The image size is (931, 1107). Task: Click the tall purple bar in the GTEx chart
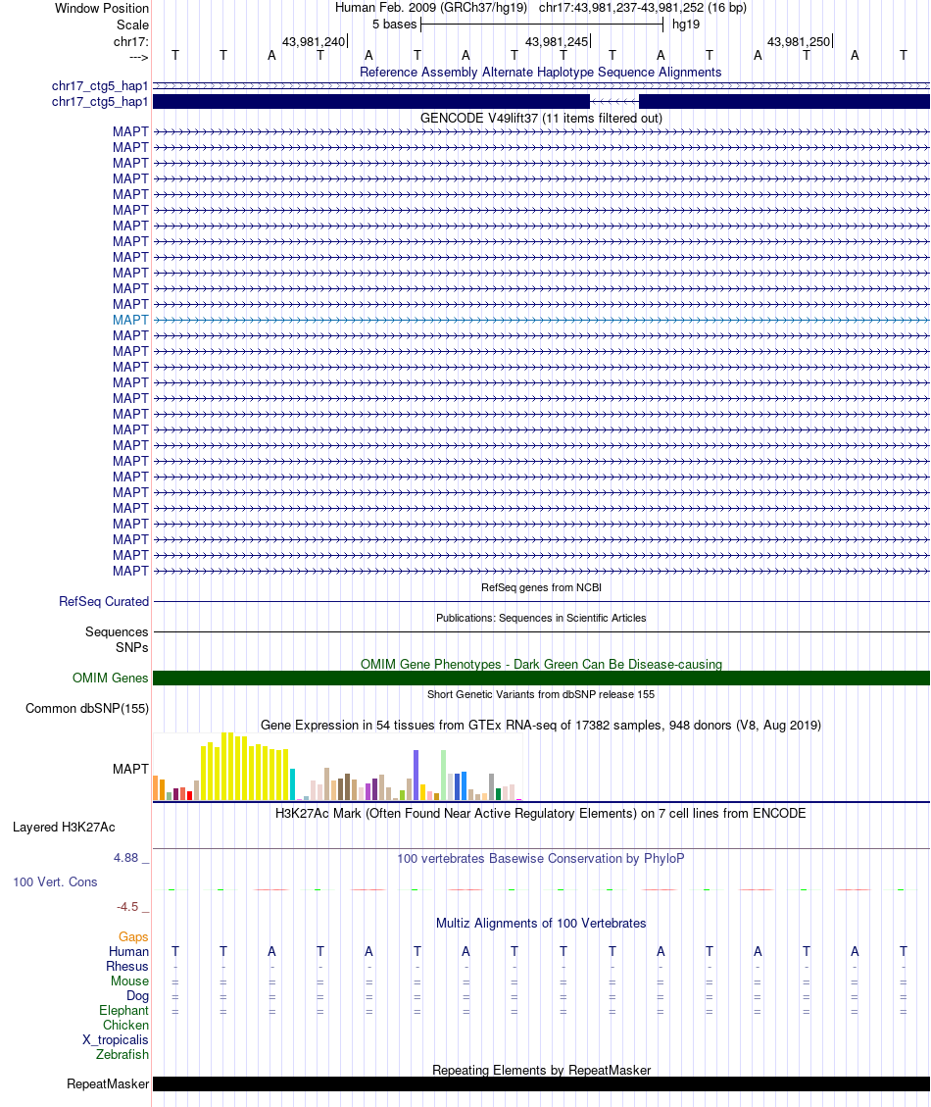pos(416,776)
